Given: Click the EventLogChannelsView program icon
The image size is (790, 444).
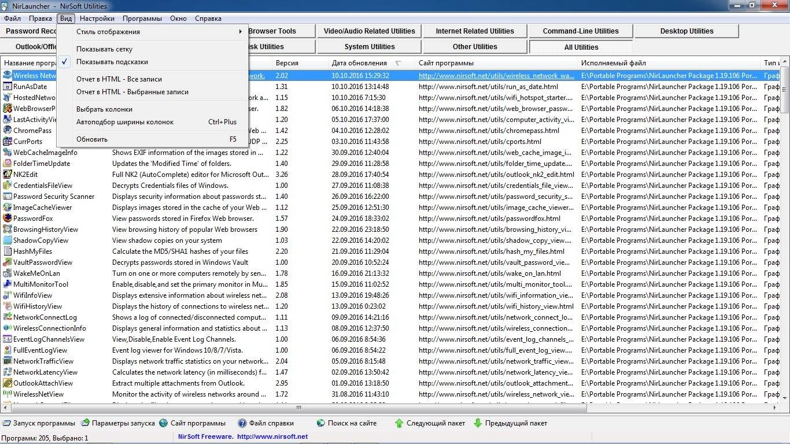Looking at the screenshot, I should tap(8, 339).
